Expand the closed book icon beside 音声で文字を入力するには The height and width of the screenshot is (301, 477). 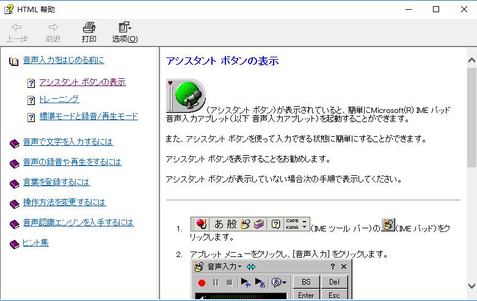(x=14, y=143)
